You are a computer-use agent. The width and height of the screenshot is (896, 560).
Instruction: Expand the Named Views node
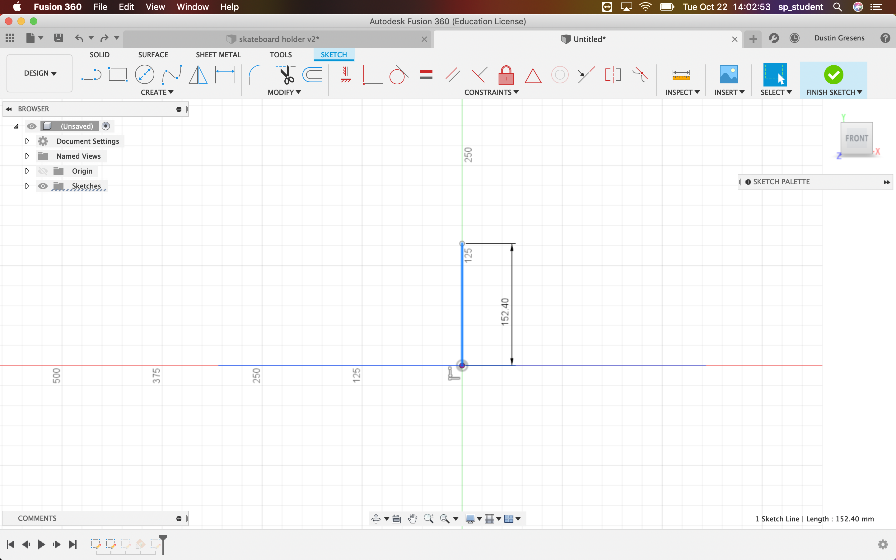click(x=27, y=156)
